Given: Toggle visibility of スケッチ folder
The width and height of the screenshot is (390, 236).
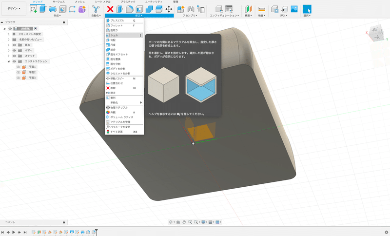Looking at the screenshot, I should (14, 56).
